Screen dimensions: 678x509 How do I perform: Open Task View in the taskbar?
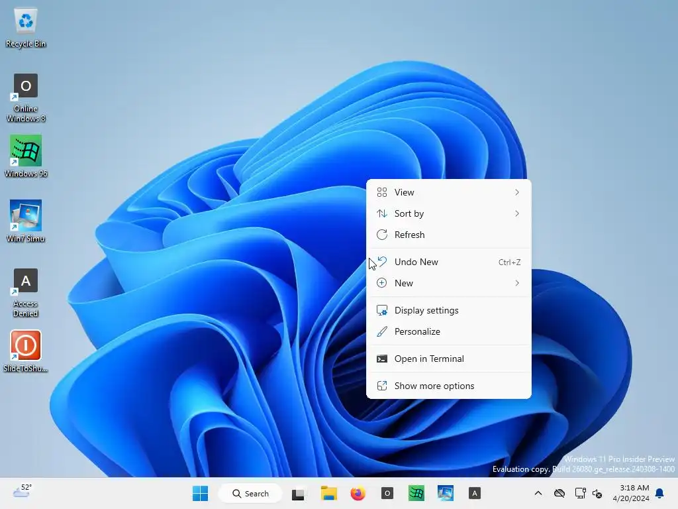298,493
